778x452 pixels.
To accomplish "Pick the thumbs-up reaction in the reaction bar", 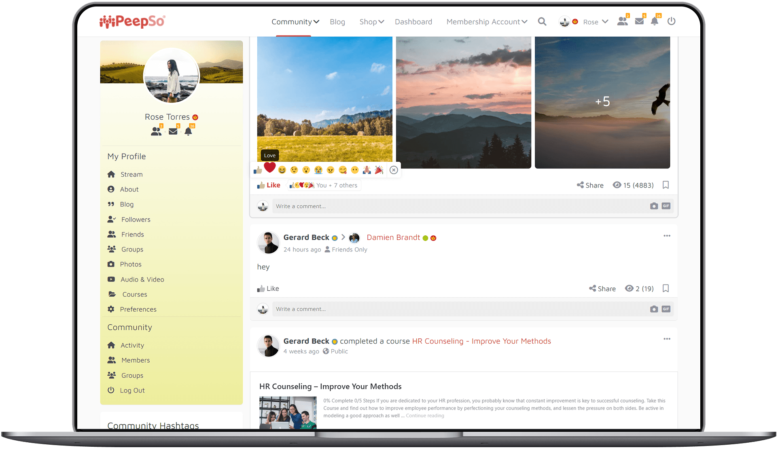I will click(x=258, y=170).
